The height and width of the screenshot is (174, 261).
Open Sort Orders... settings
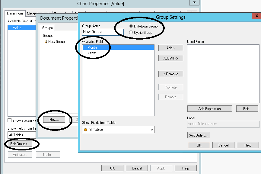tap(198, 135)
